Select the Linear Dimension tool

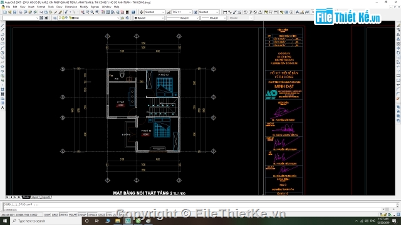click(x=225, y=12)
